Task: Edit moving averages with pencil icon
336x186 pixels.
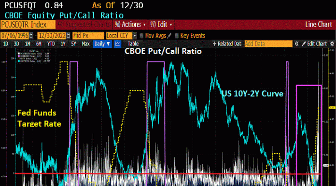Action: (169, 36)
